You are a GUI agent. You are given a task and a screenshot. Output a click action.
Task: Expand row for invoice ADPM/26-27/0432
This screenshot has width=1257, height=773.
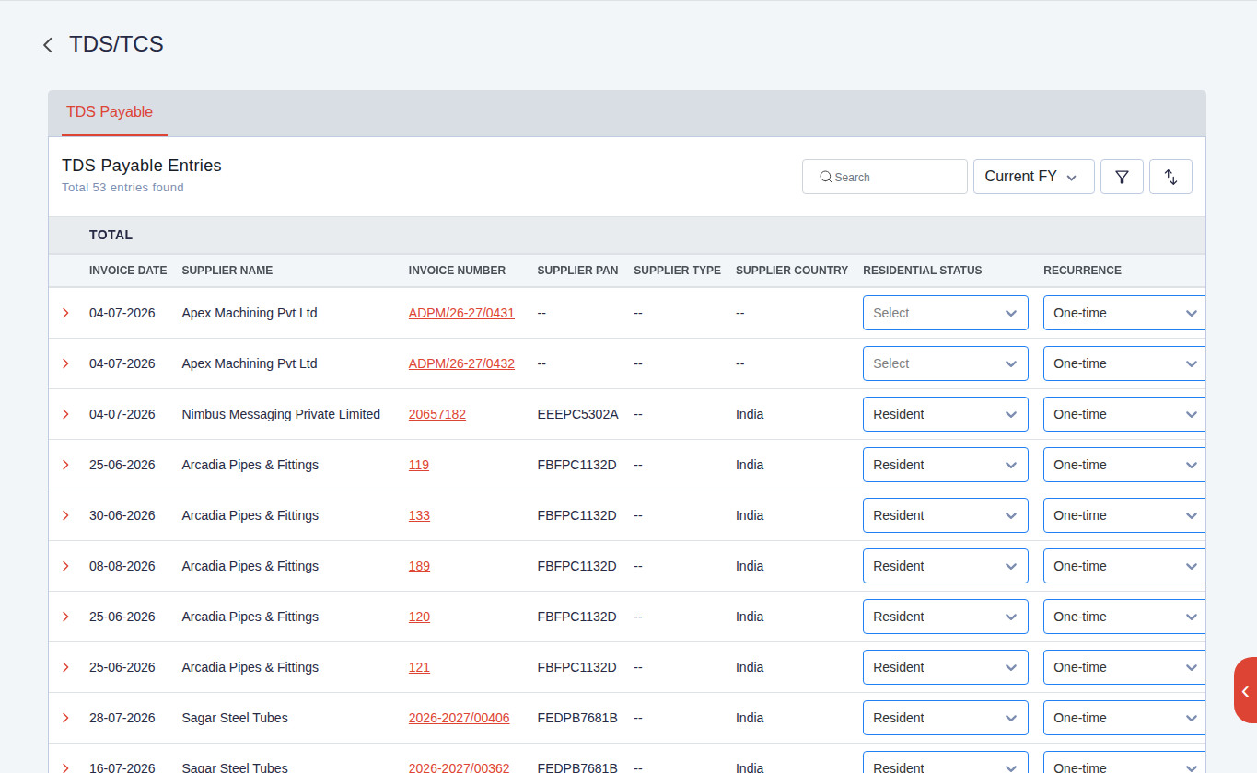click(x=65, y=363)
